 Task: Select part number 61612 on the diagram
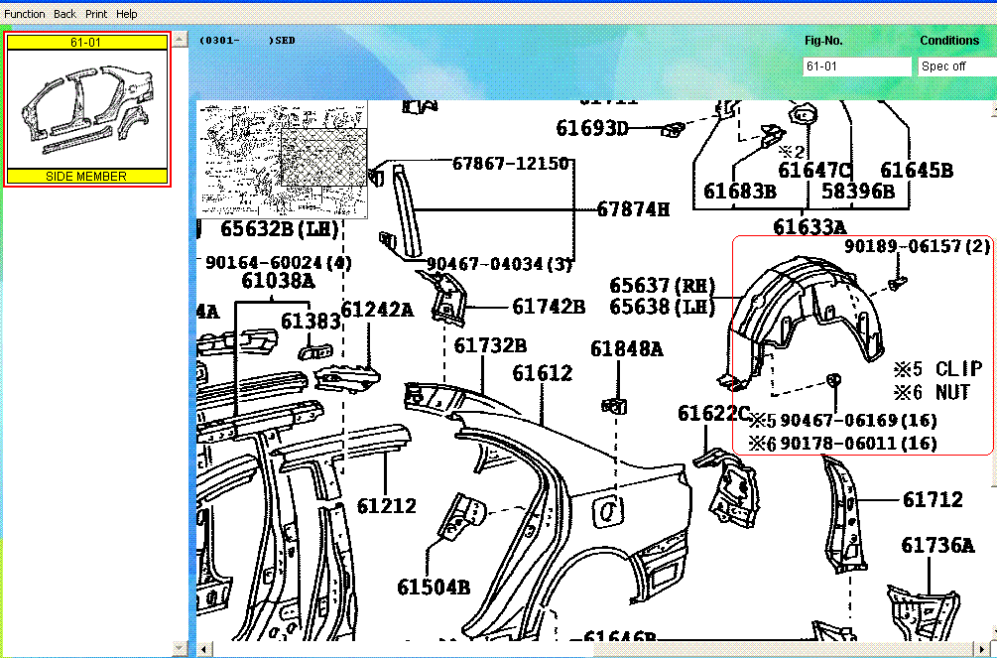coord(544,373)
